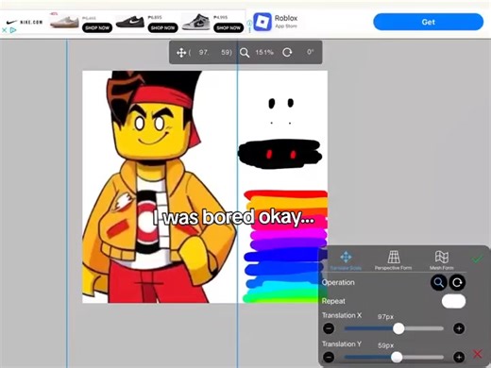Click the AdChoices triangle icon

[13, 30]
